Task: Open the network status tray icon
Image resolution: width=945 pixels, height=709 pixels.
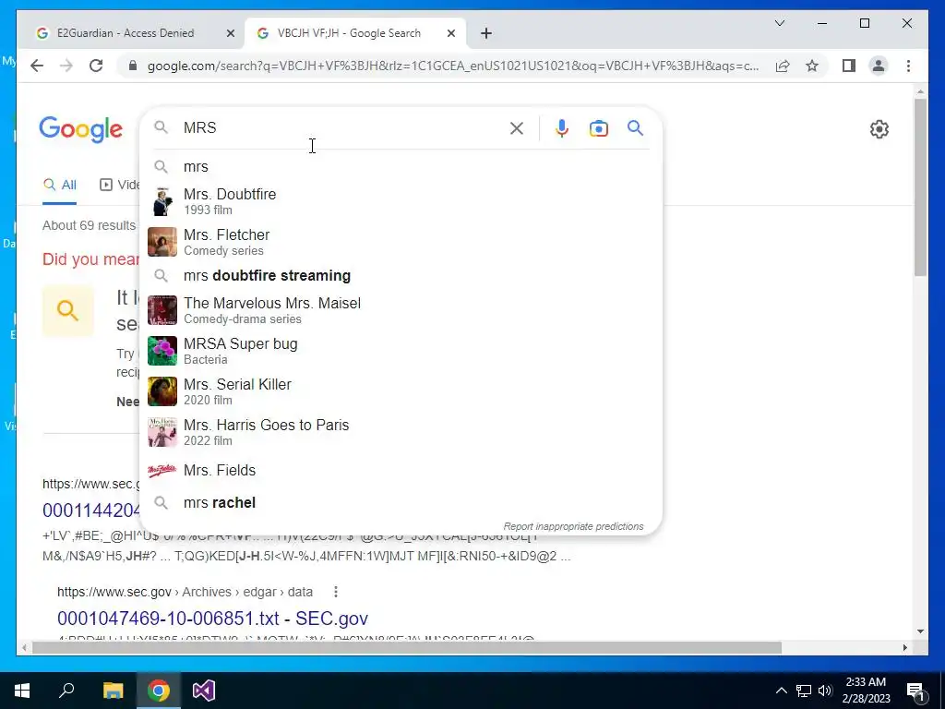Action: point(804,691)
